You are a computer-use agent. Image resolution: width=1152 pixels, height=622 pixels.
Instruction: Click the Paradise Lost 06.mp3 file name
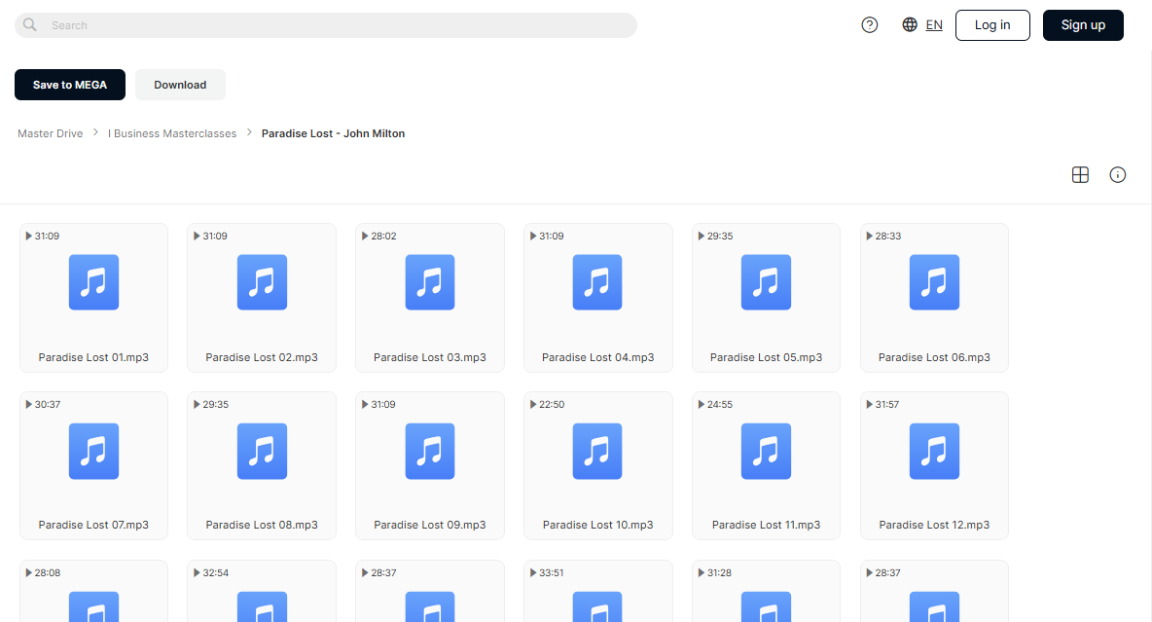(934, 357)
